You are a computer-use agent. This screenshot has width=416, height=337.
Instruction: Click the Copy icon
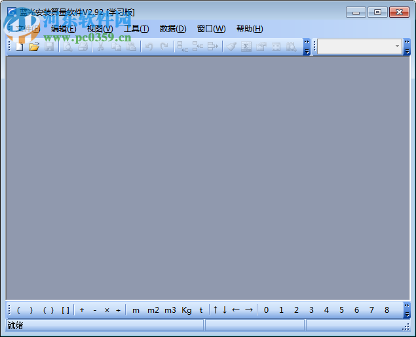click(116, 46)
